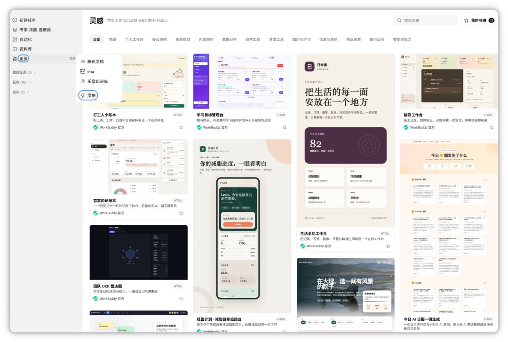
Task: Open 首富的记账本 preview thumbnail
Action: pyautogui.click(x=139, y=167)
